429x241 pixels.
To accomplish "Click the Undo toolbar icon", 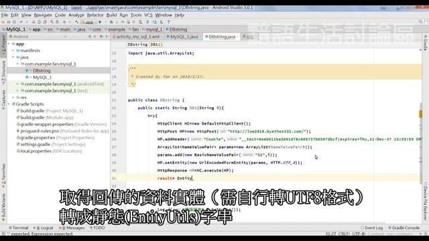I will 21,22.
